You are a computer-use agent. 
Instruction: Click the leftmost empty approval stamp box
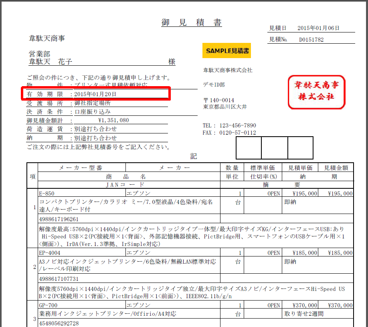click(249, 148)
